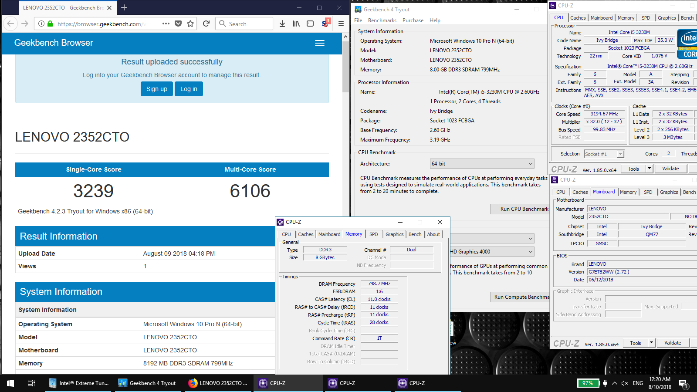Save page to Pocket icon

tap(178, 24)
